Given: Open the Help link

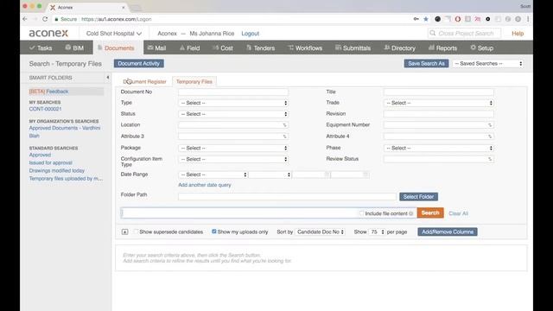Looking at the screenshot, I should (x=518, y=34).
